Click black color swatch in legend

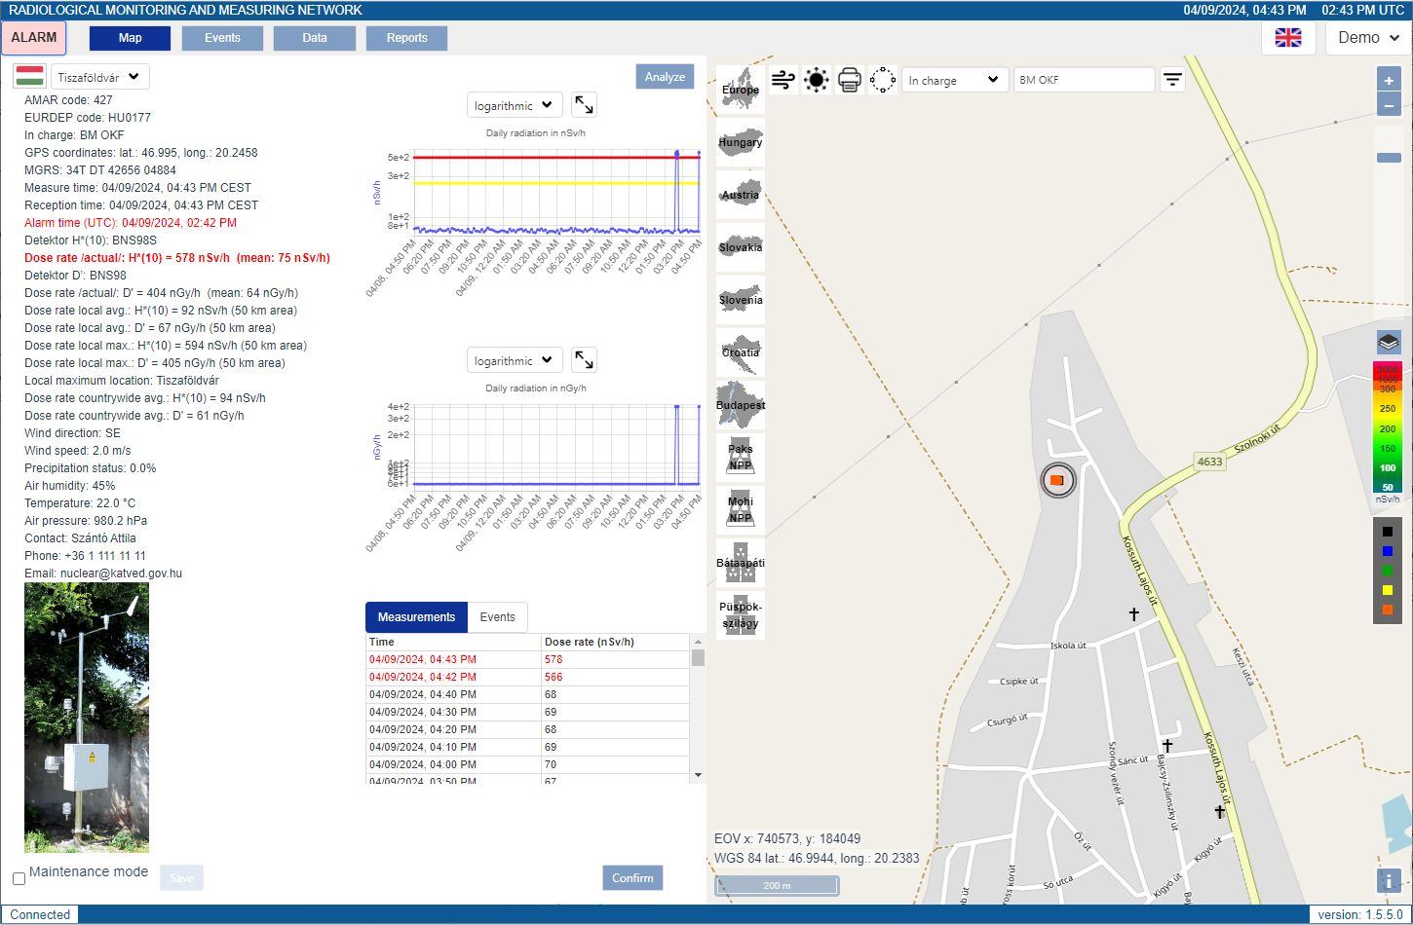pyautogui.click(x=1388, y=532)
